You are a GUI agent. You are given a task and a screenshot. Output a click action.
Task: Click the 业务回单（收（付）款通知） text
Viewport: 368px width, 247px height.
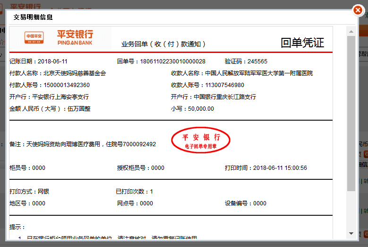[163, 44]
